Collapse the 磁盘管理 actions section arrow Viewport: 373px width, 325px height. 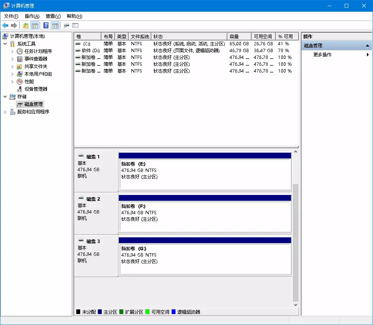click(x=367, y=45)
